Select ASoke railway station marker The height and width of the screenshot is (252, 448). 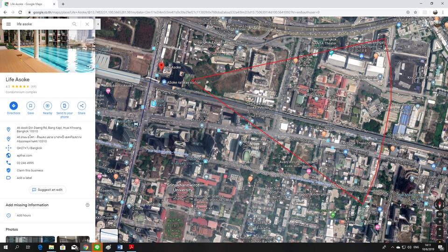click(164, 82)
